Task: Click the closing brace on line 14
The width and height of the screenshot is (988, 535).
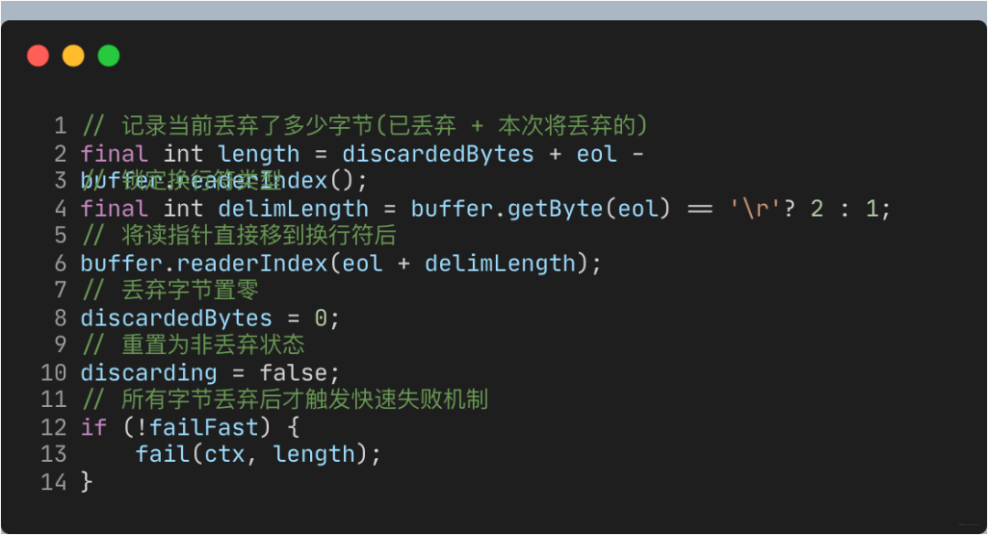Action: click(x=87, y=482)
